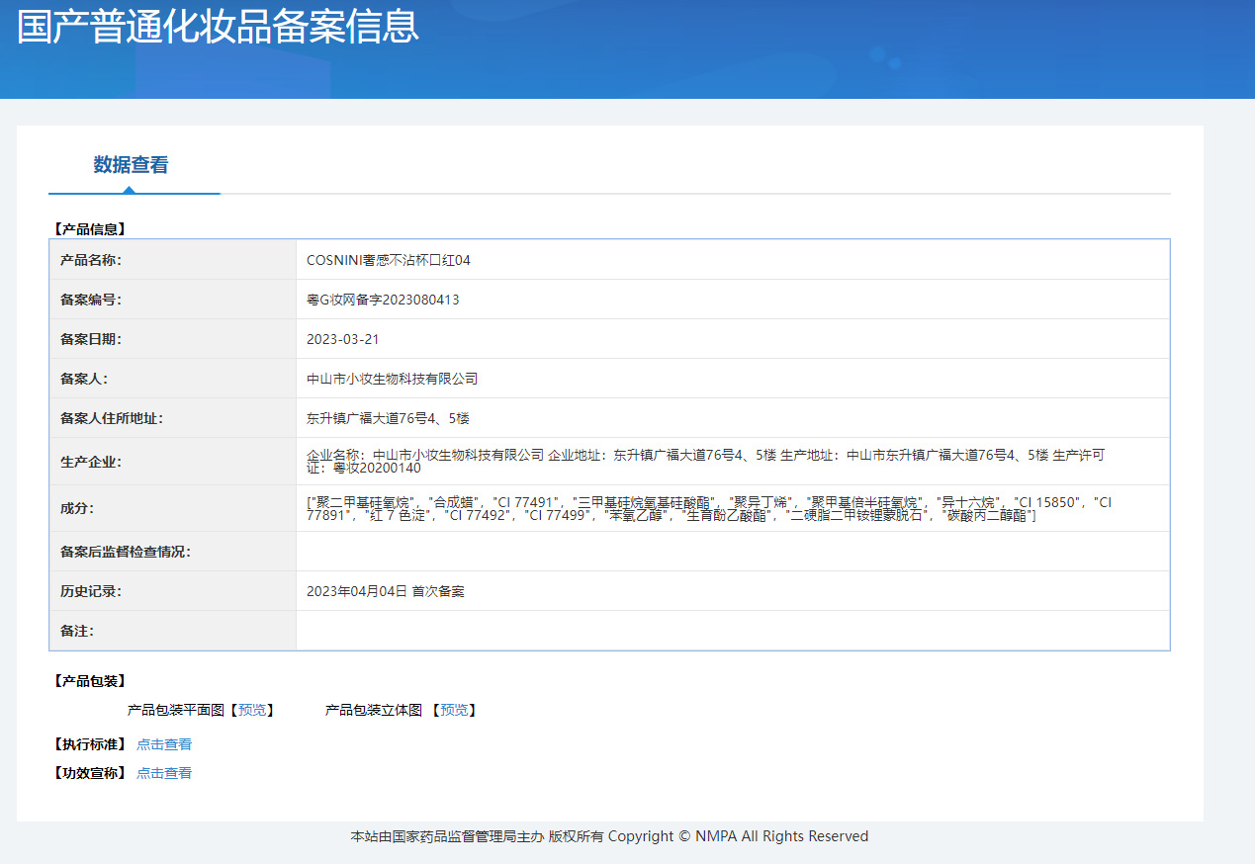This screenshot has height=864, width=1255.
Task: Click the NMPA copyright footer text
Action: pyautogui.click(x=608, y=835)
